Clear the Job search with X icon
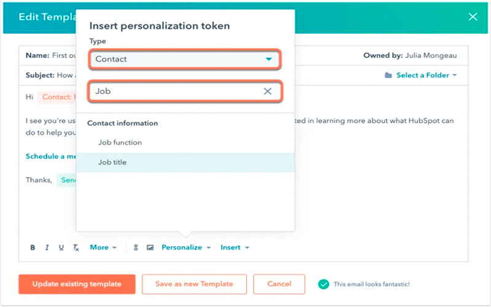The height and width of the screenshot is (307, 491). pos(268,91)
